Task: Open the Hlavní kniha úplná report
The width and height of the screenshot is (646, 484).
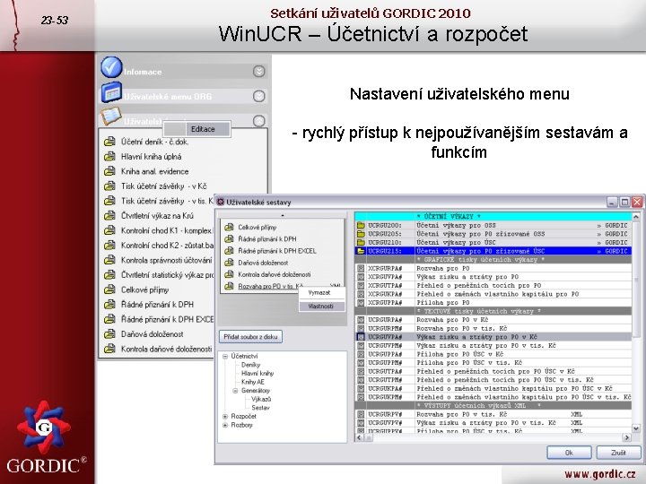Action: (x=152, y=156)
